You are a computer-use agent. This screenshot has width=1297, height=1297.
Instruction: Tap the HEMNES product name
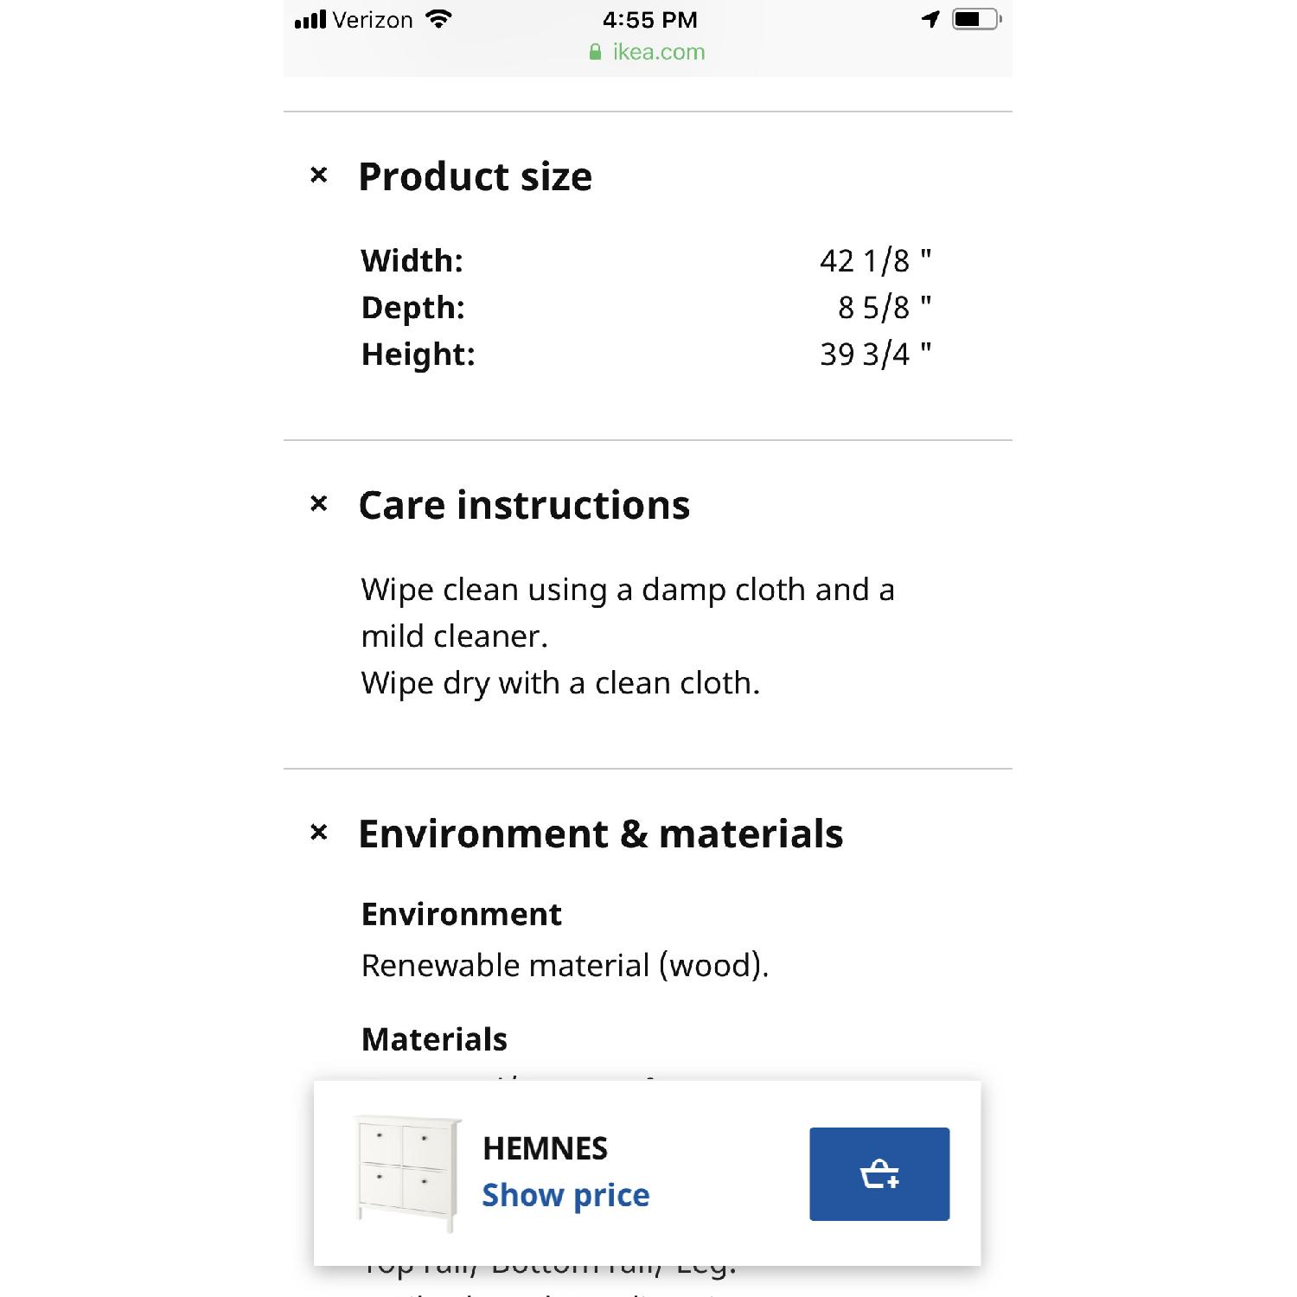(545, 1148)
